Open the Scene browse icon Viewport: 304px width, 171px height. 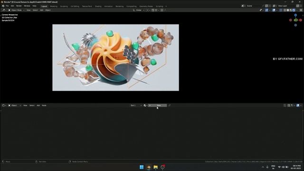pos(243,6)
